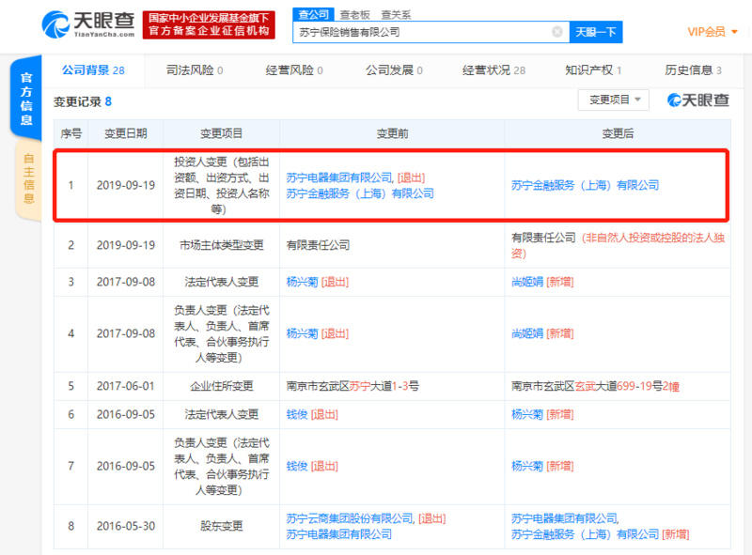Switch to the 官方信息 side tab
Image resolution: width=752 pixels, height=555 pixels.
coord(26,99)
